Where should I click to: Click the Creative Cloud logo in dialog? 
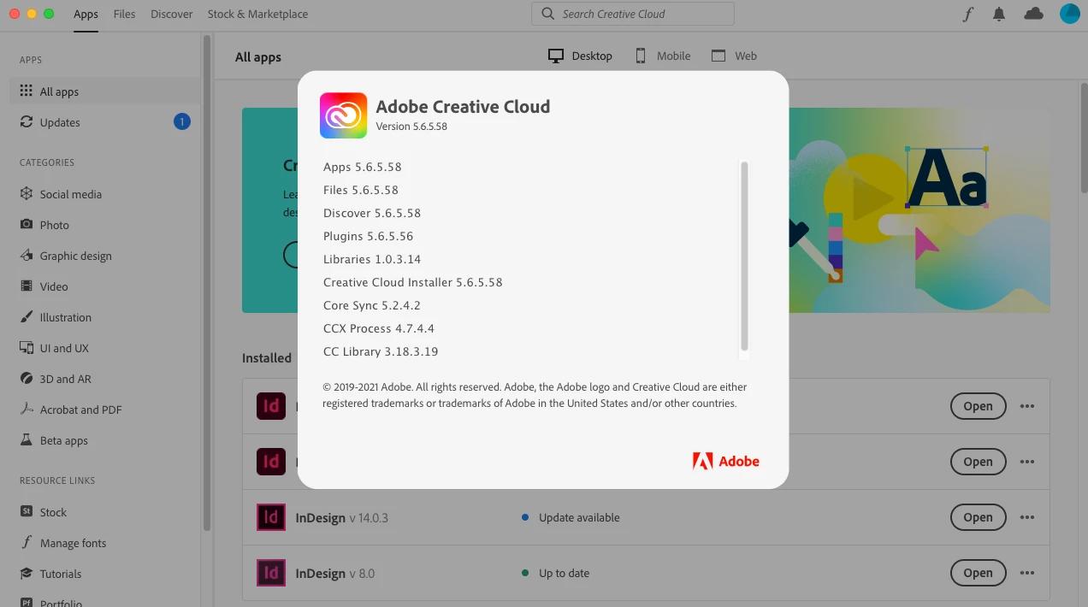(343, 115)
